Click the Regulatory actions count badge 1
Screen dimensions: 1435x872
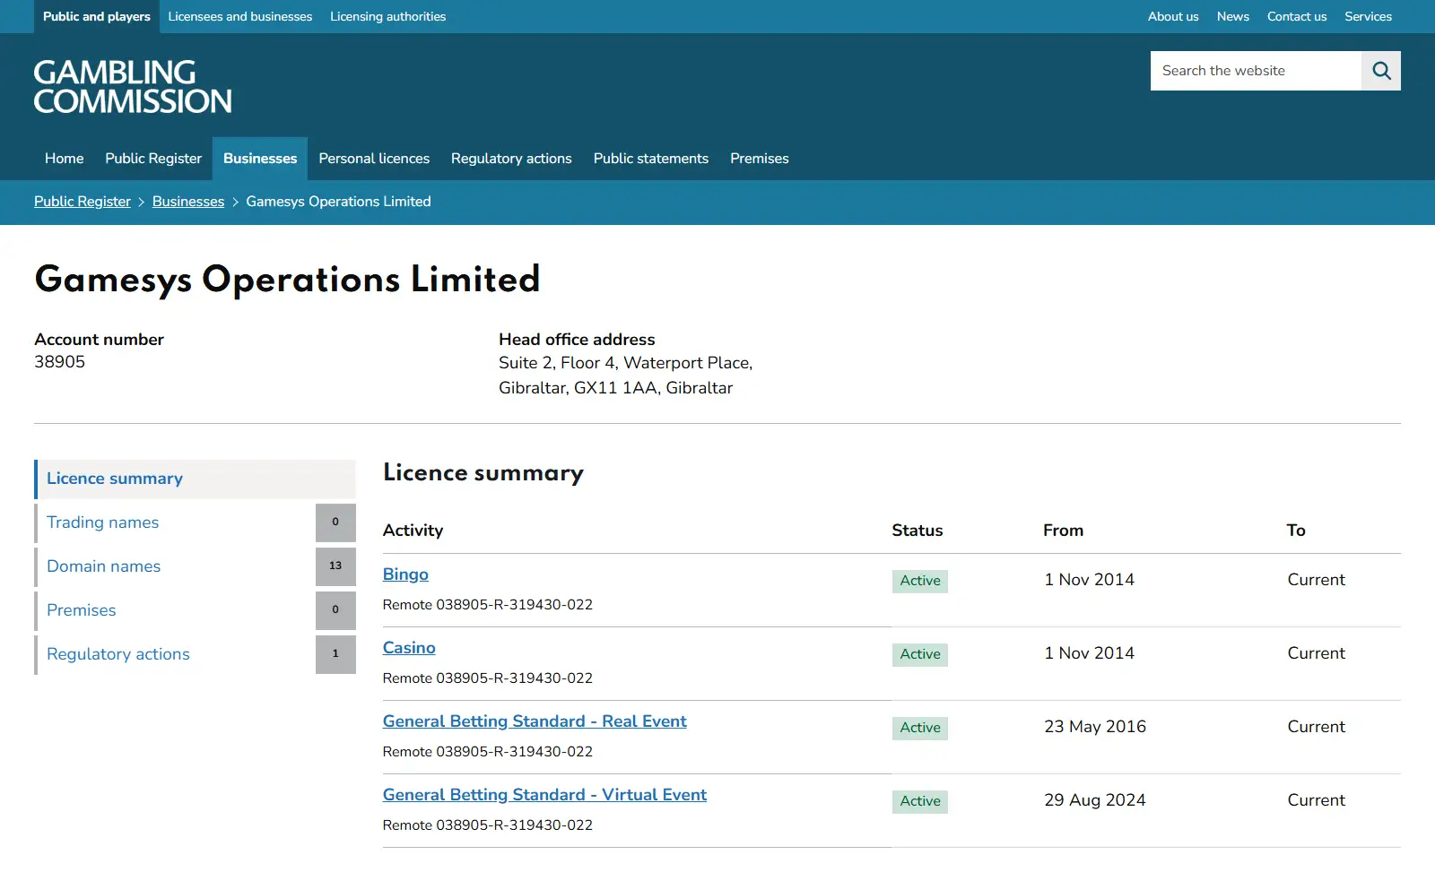(x=335, y=654)
